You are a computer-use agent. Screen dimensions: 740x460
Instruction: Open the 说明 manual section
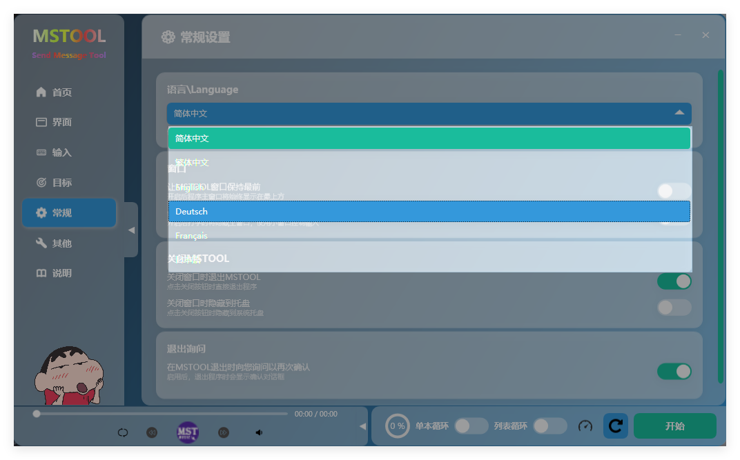coord(62,273)
